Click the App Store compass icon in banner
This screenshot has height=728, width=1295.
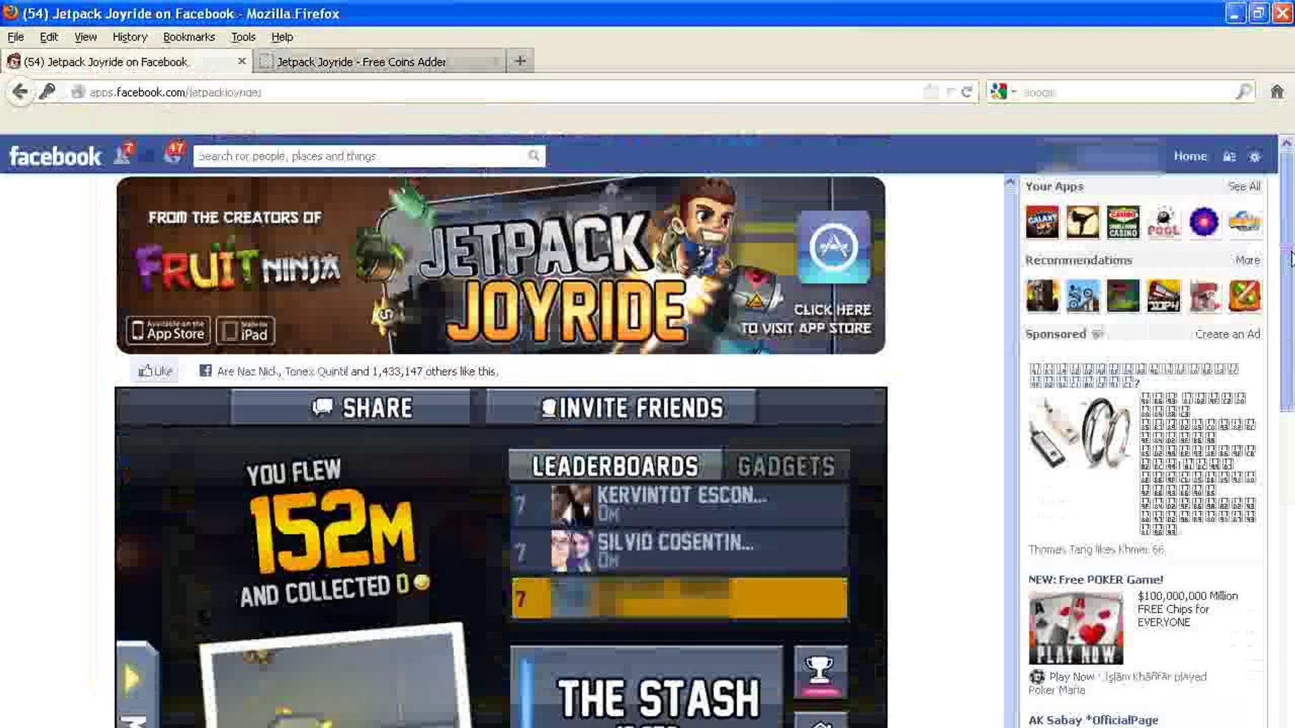point(834,247)
